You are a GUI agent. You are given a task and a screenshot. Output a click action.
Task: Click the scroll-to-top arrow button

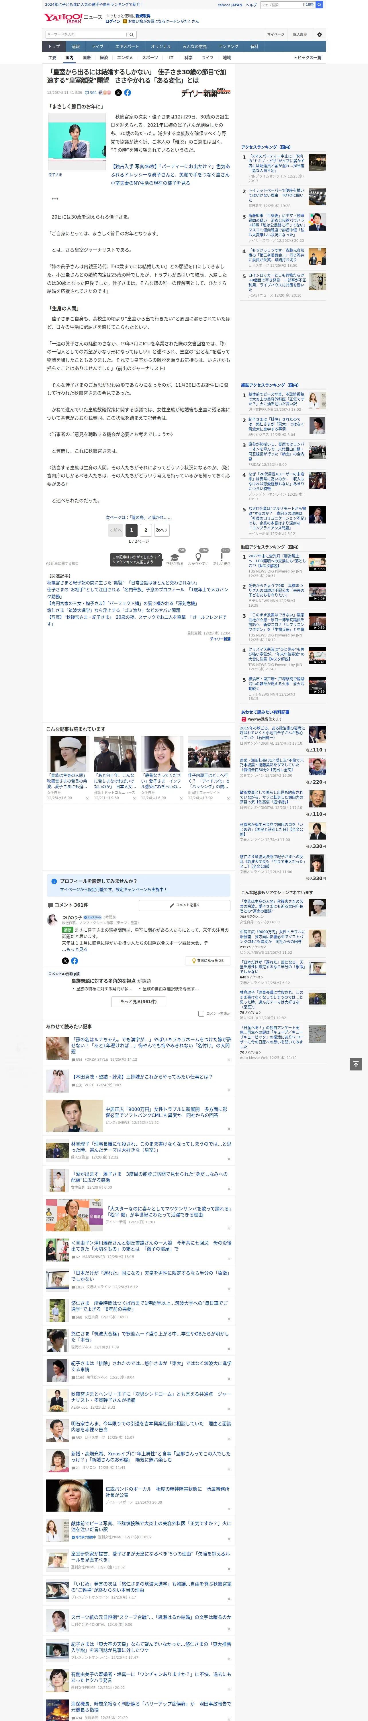[356, 1064]
